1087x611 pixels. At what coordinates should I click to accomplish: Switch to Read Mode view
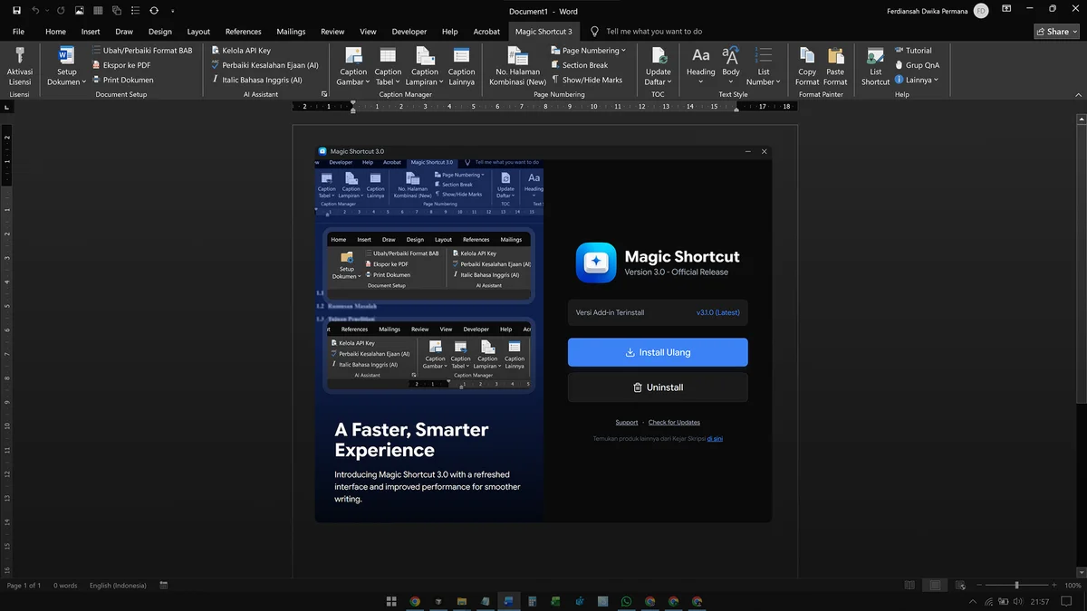910,586
